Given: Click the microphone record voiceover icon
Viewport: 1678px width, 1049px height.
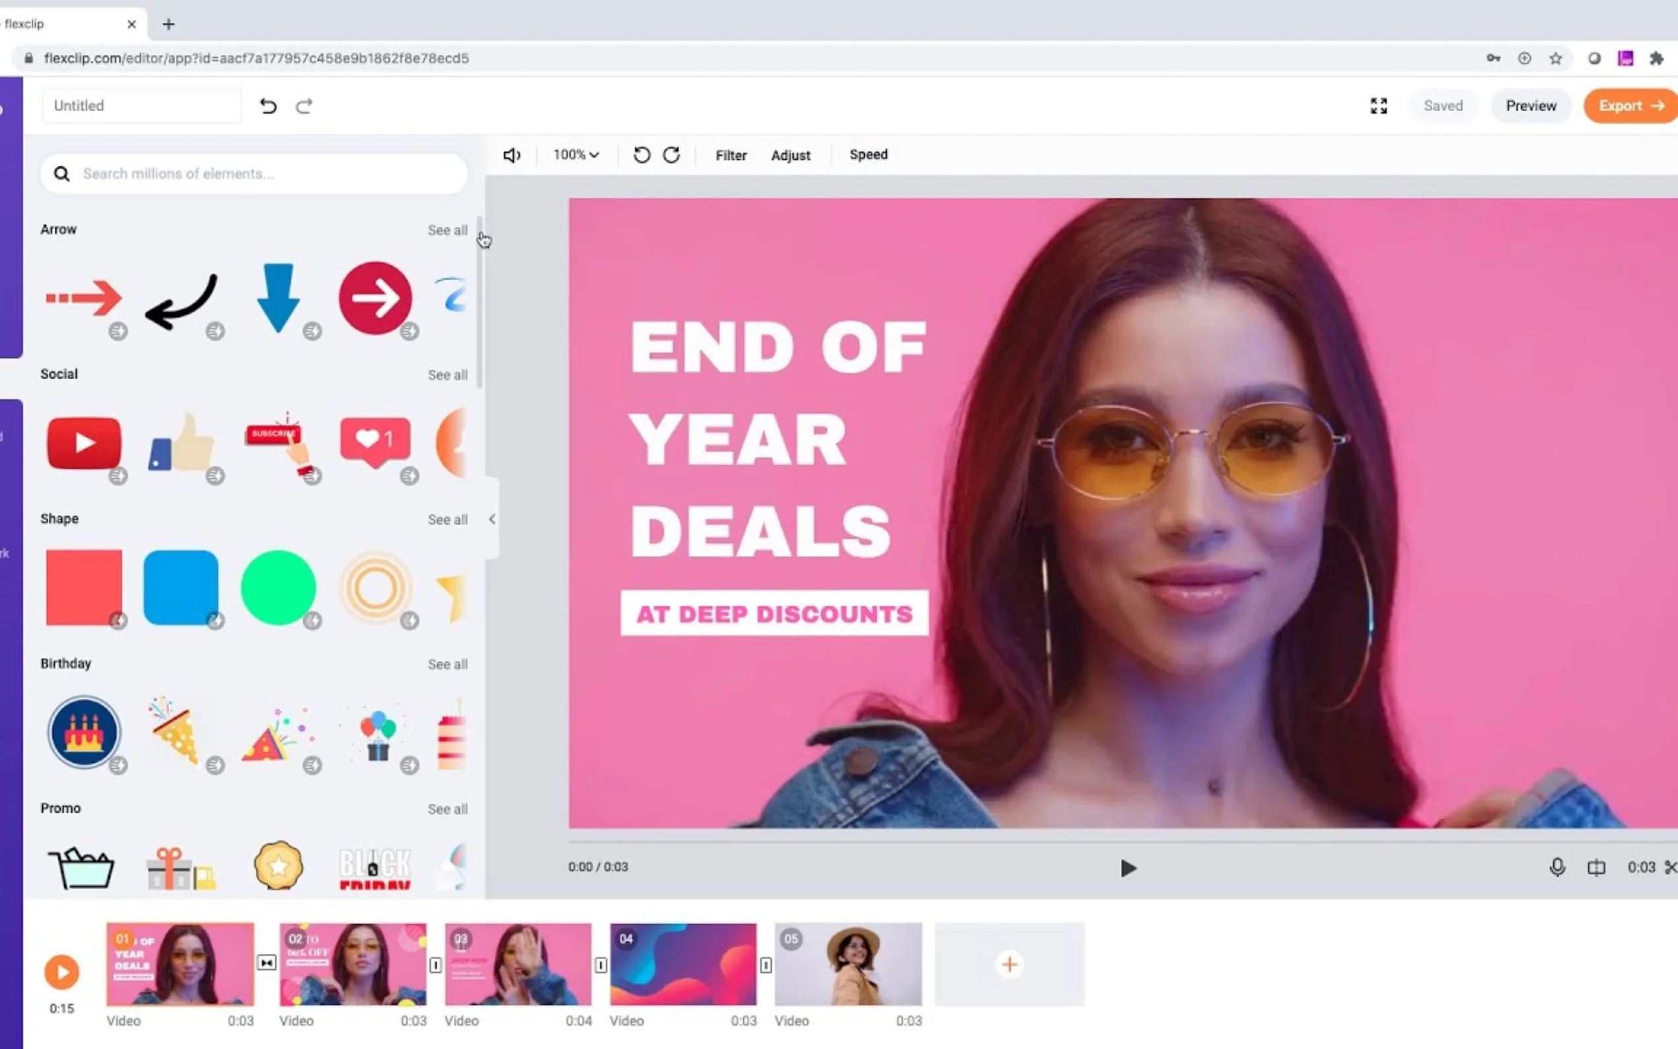Looking at the screenshot, I should coord(1556,867).
